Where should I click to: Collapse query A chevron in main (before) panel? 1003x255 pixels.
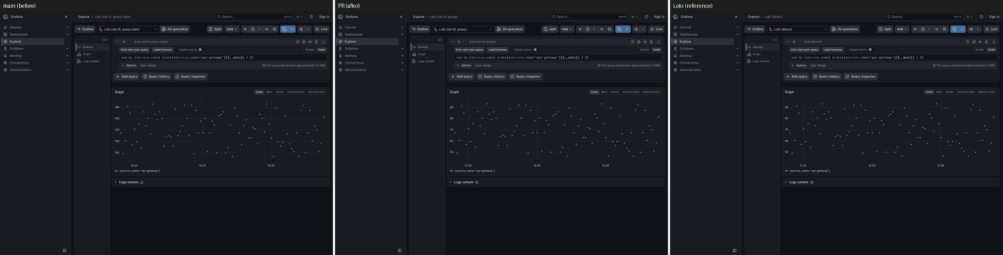pyautogui.click(x=118, y=42)
